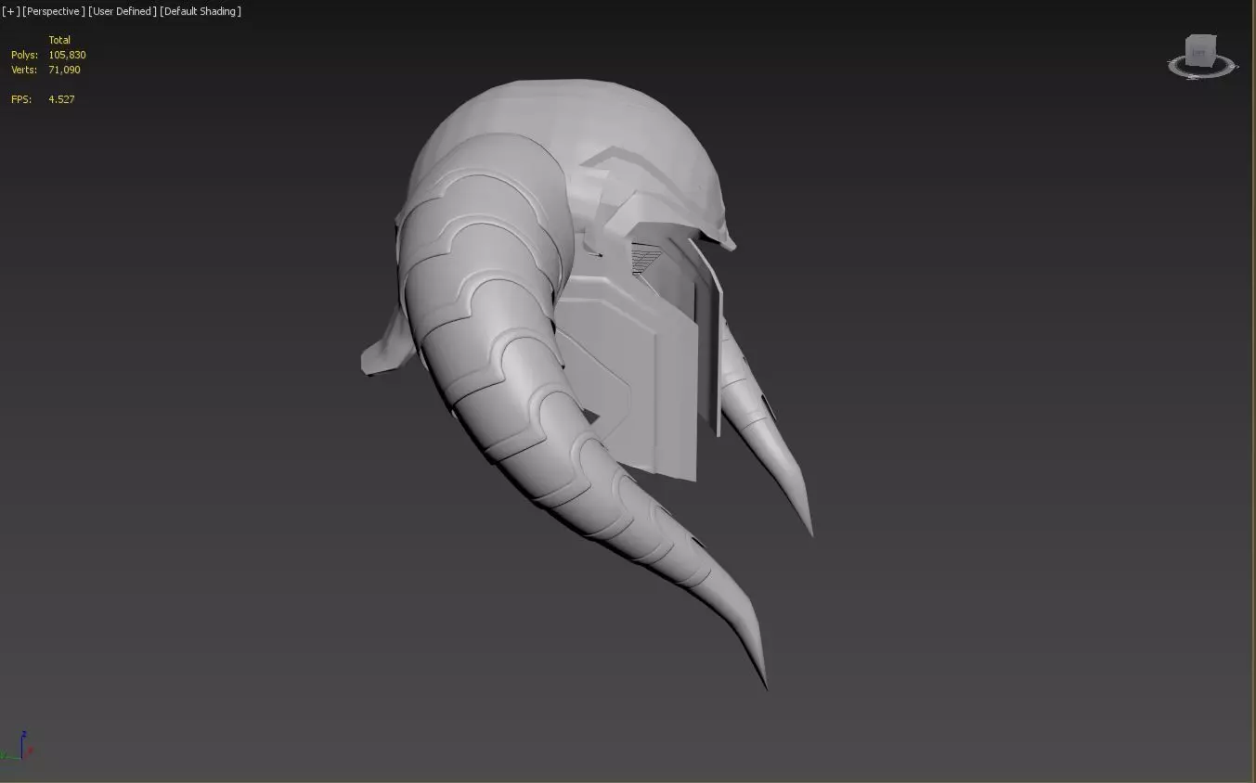
Task: Open the [User Defined] viewport settings menu
Action: tap(123, 11)
